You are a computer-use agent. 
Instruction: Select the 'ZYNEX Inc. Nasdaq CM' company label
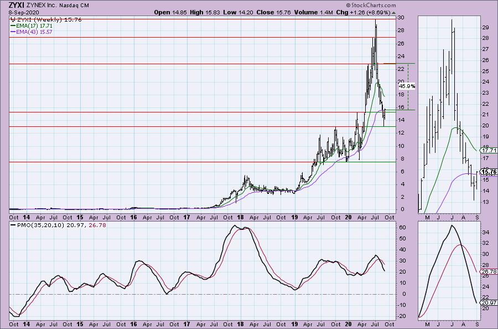click(x=57, y=6)
